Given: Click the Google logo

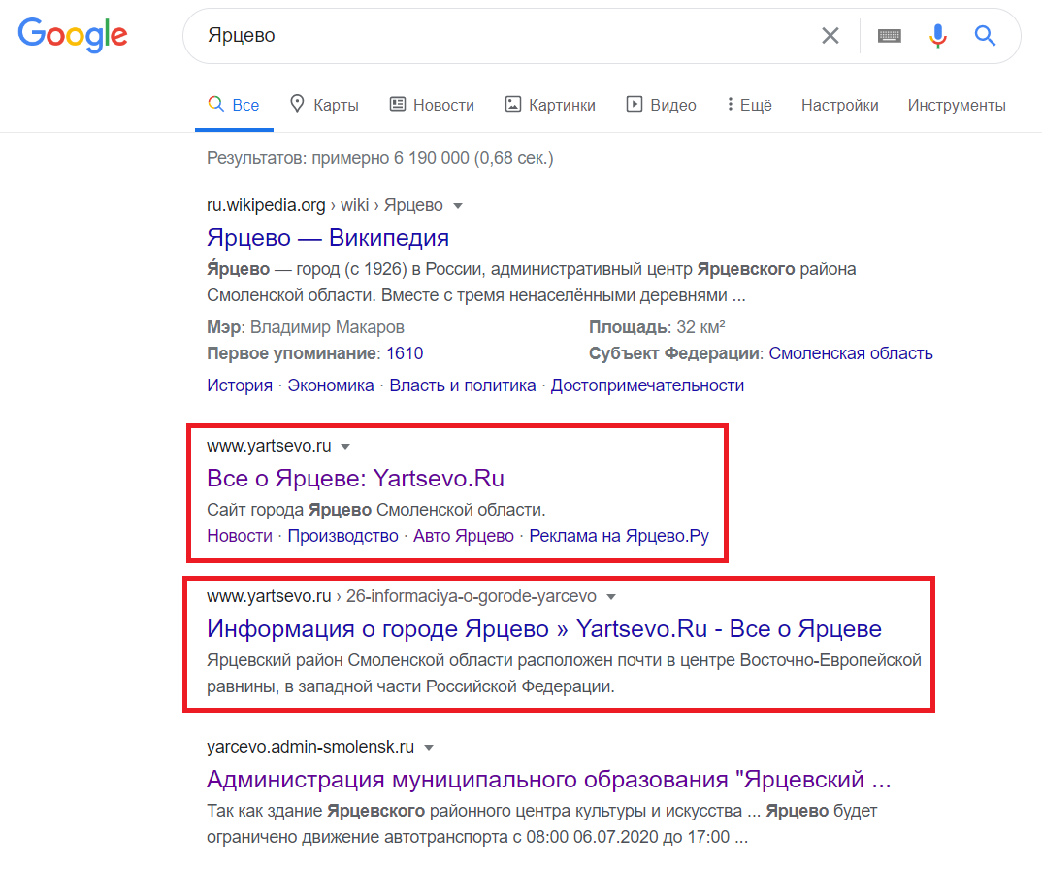Looking at the screenshot, I should click(x=73, y=35).
